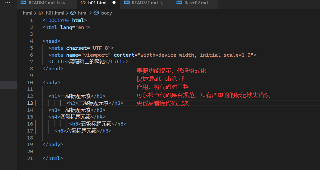Screen dimensions: 320x170
Task: Place cursor in the title text on line 7
Action: (x=87, y=62)
